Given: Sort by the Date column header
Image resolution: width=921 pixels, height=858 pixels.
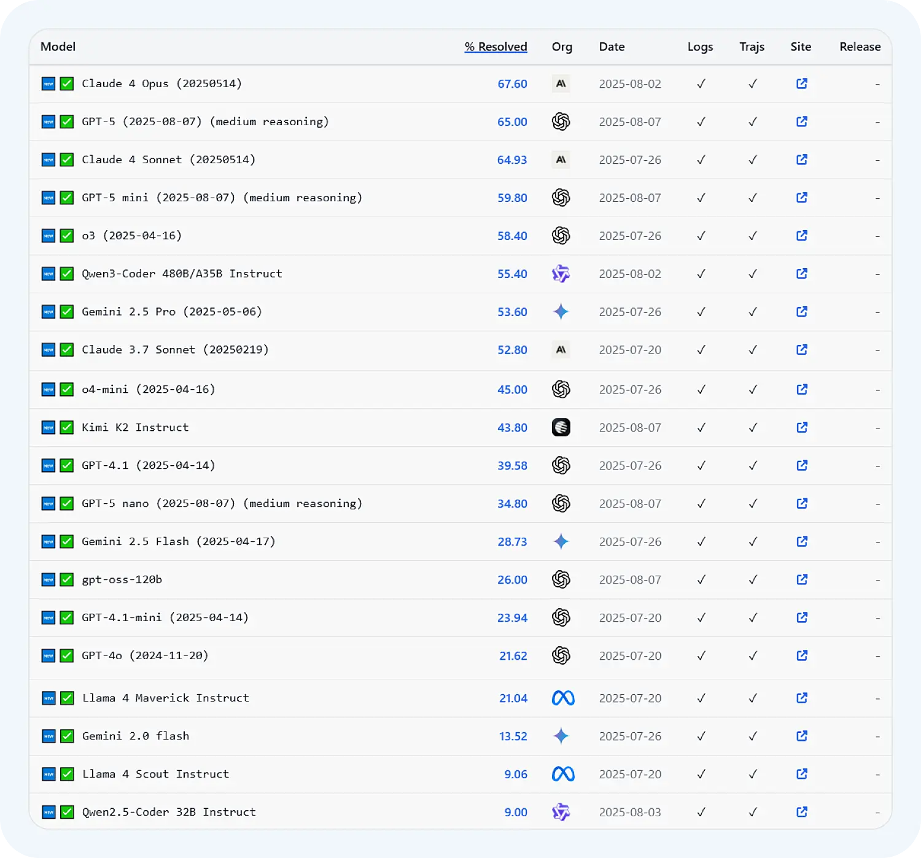Looking at the screenshot, I should pyautogui.click(x=612, y=47).
